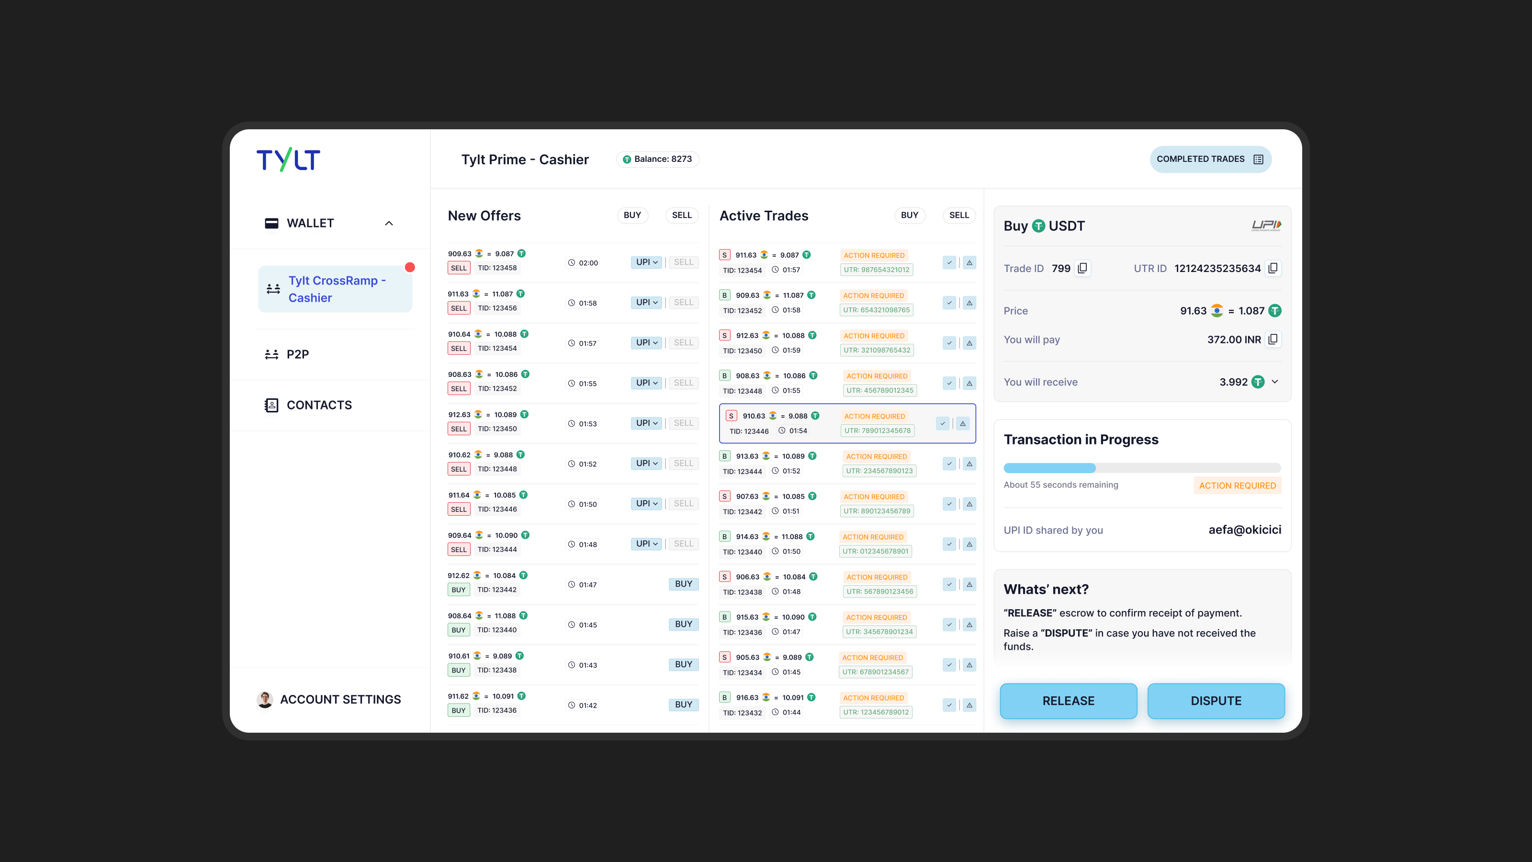This screenshot has width=1532, height=862.
Task: Click ACTION REQUIRED badge in Transaction in Progress
Action: [x=1237, y=486]
